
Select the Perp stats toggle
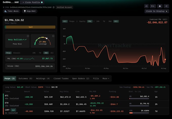(x=8, y=53)
